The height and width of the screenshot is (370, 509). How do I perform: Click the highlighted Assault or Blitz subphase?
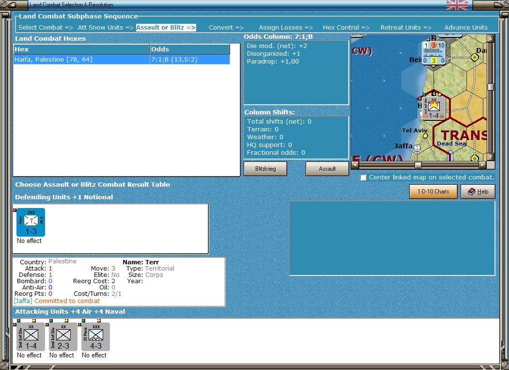click(x=166, y=28)
